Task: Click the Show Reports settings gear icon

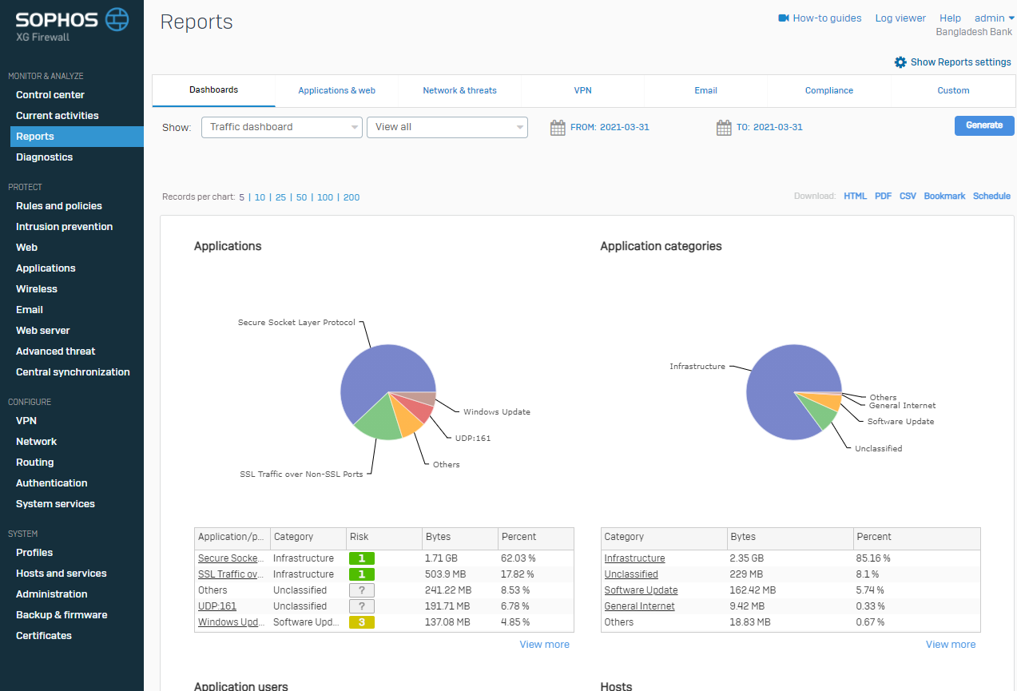Action: [x=900, y=62]
